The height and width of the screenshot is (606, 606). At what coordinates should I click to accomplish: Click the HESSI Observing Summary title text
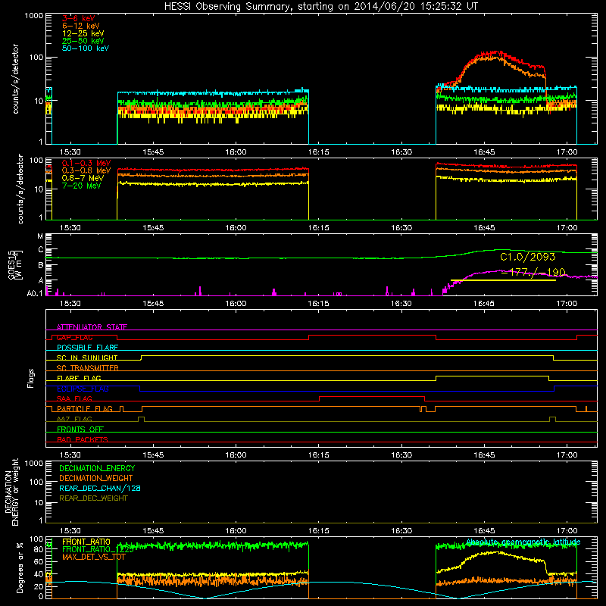[320, 7]
